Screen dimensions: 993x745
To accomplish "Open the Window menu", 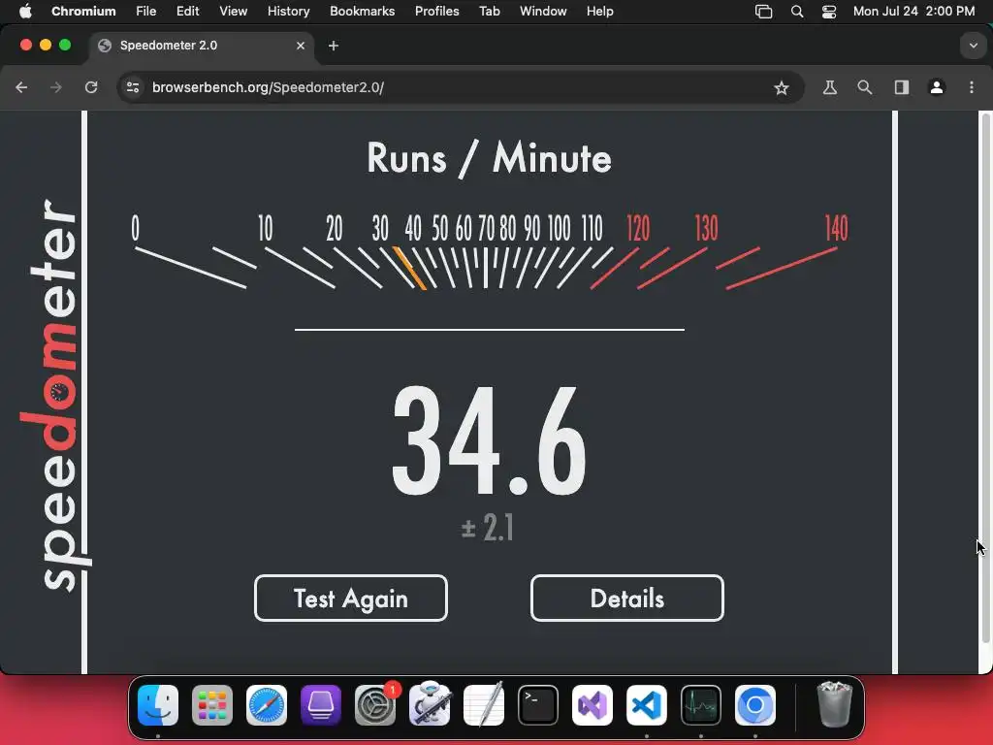I will point(543,11).
